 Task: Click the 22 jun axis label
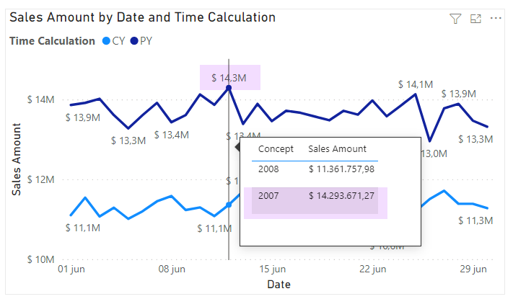(372, 269)
